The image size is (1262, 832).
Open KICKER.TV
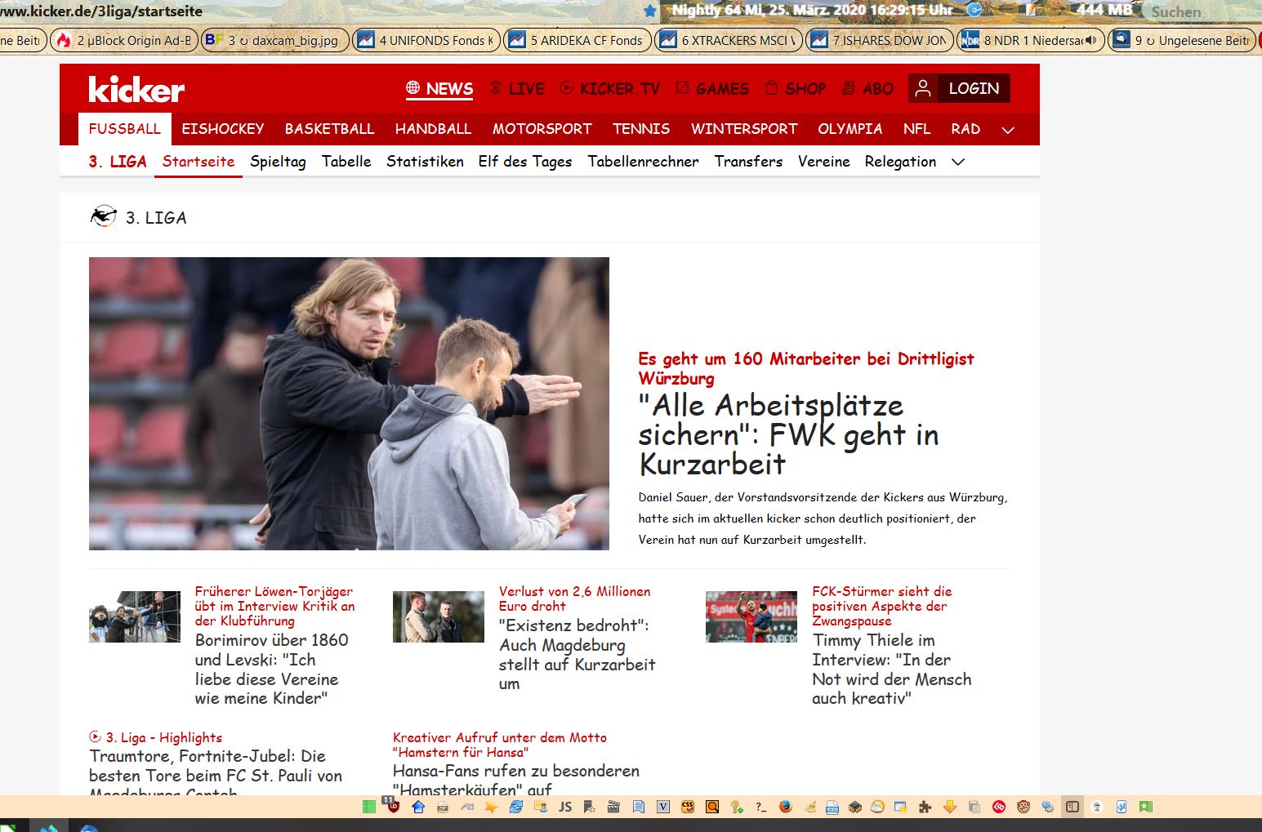point(610,89)
